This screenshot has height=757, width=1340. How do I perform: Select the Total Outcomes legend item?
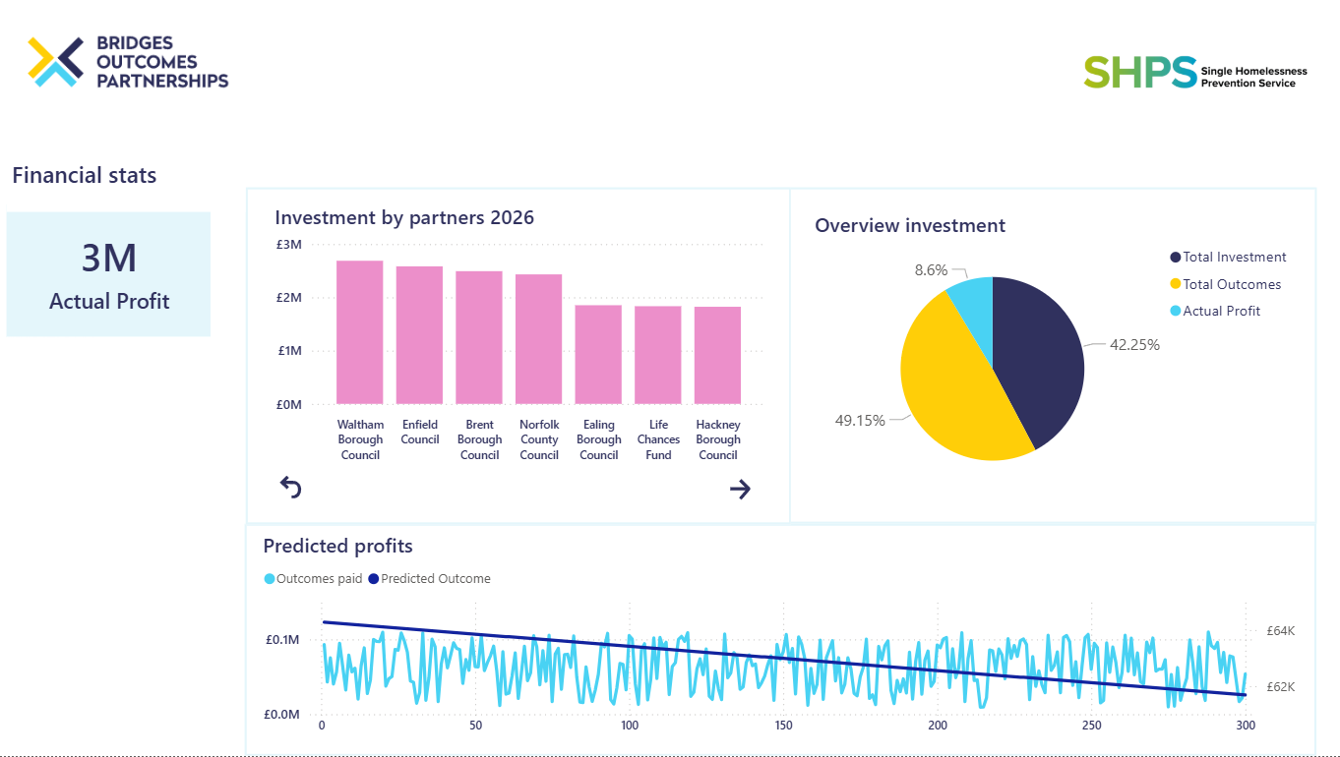pos(1225,284)
